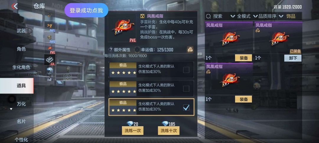Expand the 品质排序 sort dropdown
Image resolution: width=319 pixels, height=143 pixels.
pos(265,16)
